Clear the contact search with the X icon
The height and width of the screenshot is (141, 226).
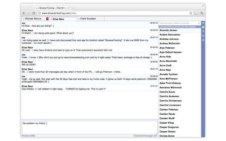199,23
